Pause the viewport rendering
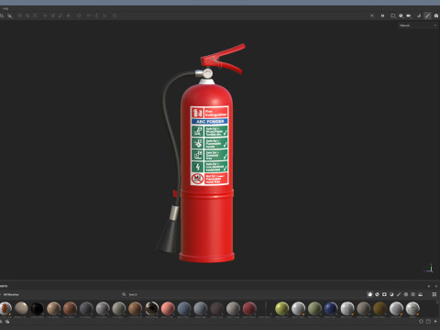This screenshot has width=440, height=330. [382, 16]
